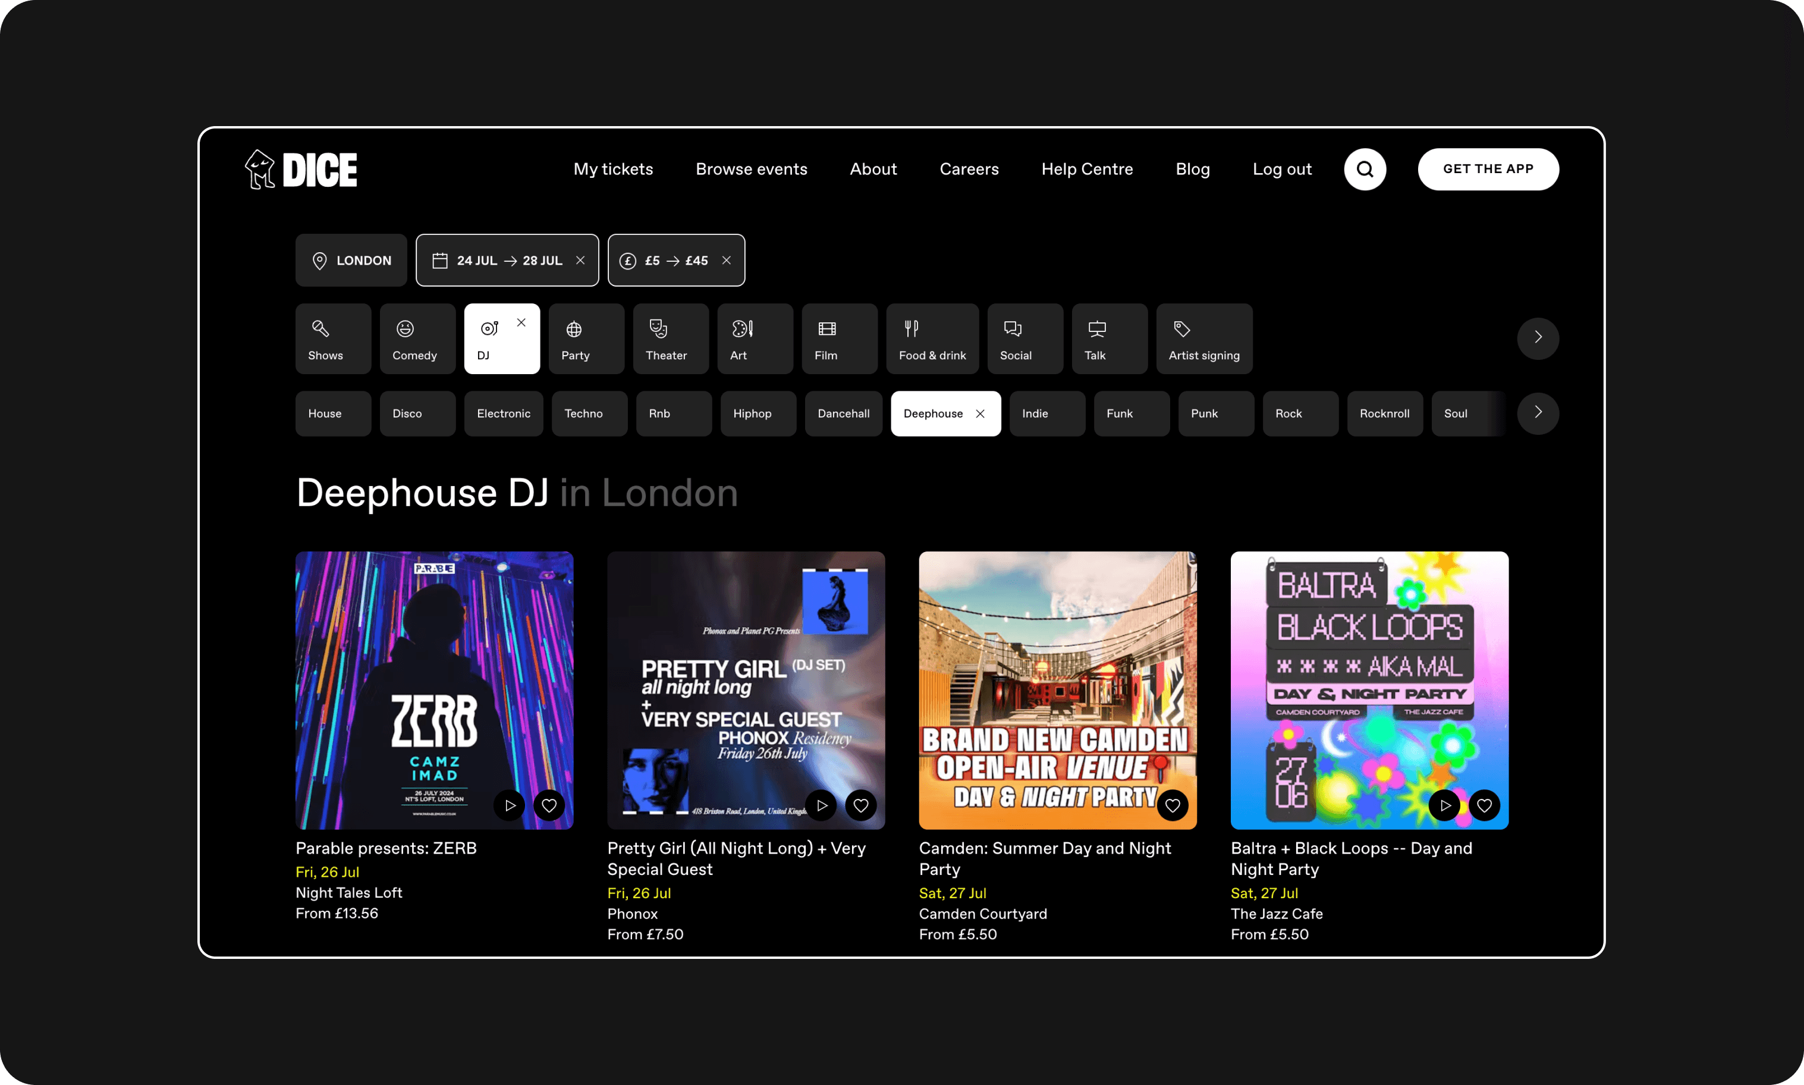Screen dimensions: 1804x1085
Task: Play preview on Parable presents ZERB card
Action: (x=509, y=805)
